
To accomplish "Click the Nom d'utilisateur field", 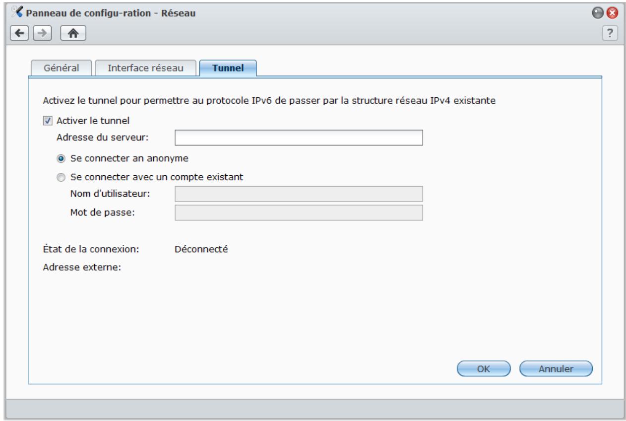I will (299, 194).
